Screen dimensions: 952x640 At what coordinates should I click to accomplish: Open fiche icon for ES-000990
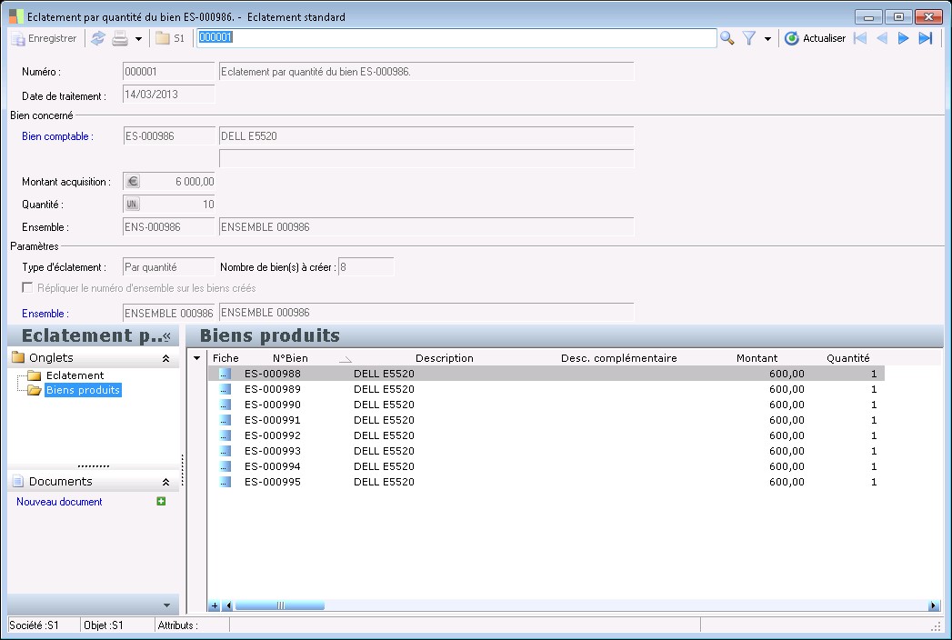click(225, 405)
